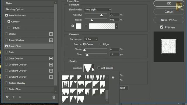The width and height of the screenshot is (187, 105).
Task: Click the contour picker scrollbar thumb
Action: point(107,94)
